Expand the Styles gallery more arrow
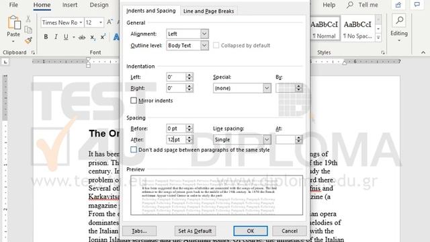The width and height of the screenshot is (430, 242). tap(378, 38)
